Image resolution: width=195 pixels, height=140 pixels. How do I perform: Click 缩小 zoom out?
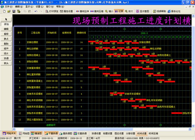click(x=109, y=11)
